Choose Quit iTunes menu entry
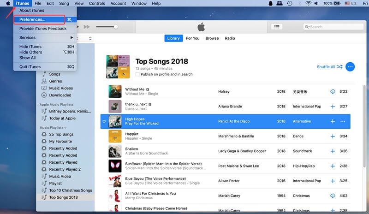The image size is (369, 214). pos(30,67)
